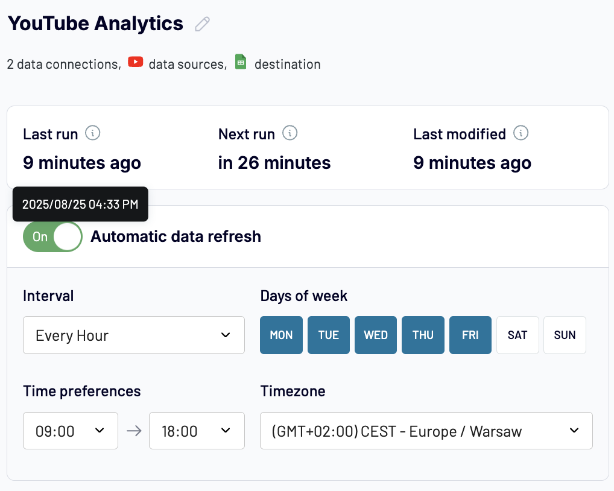Screen dimensions: 614x491
Task: Click the pencil edit icon beside title
Action: [202, 24]
